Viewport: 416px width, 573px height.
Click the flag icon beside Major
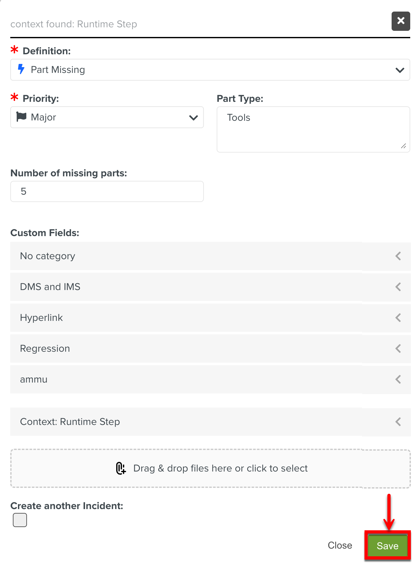22,117
